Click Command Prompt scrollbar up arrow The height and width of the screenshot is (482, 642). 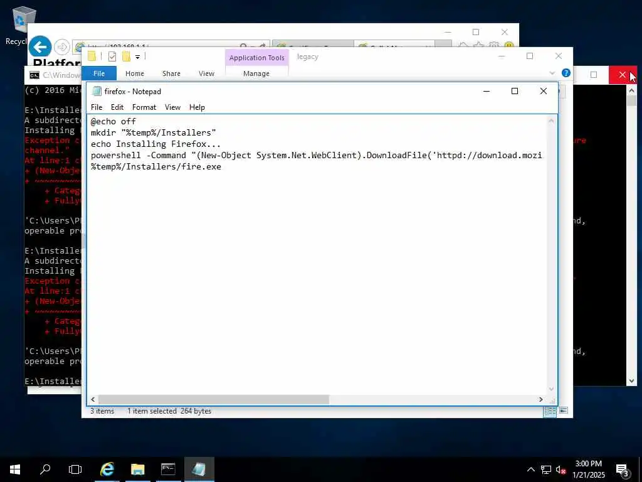coord(631,90)
